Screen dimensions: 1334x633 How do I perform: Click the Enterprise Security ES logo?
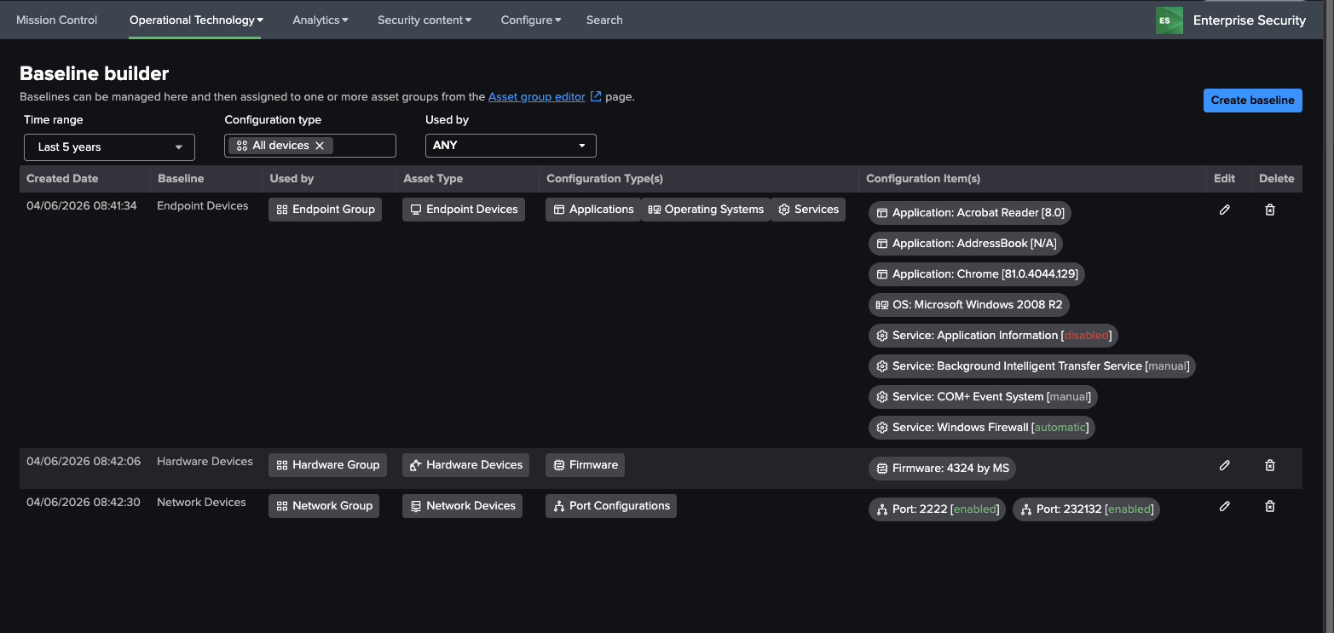[1169, 20]
